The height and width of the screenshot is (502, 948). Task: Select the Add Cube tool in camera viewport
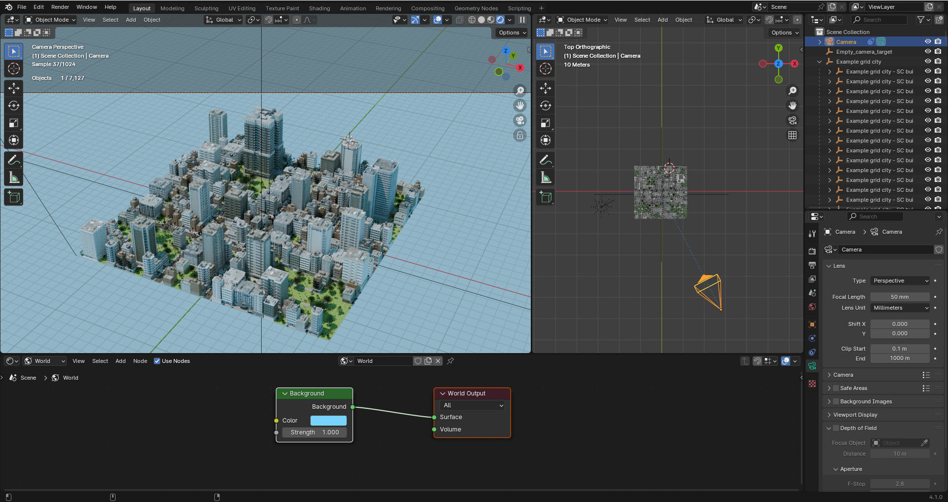14,197
